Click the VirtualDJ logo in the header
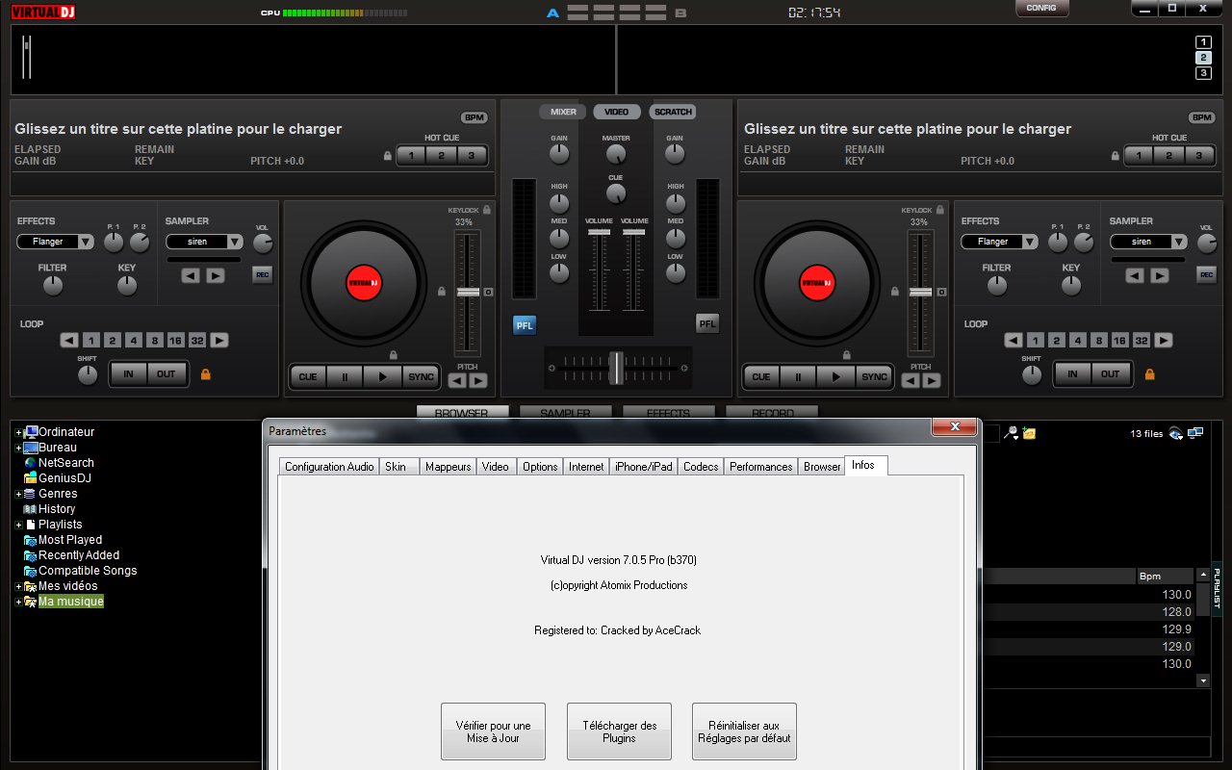The image size is (1232, 770). pos(43,12)
